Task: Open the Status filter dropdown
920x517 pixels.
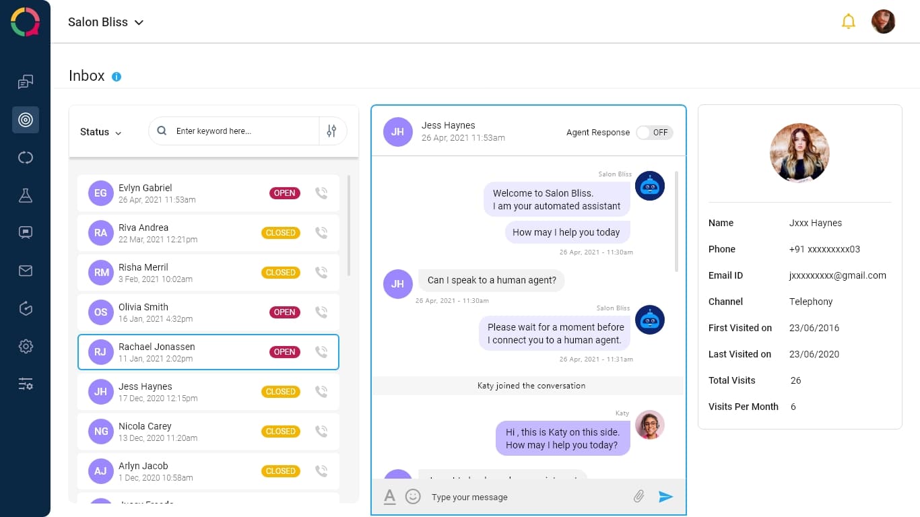Action: point(101,132)
